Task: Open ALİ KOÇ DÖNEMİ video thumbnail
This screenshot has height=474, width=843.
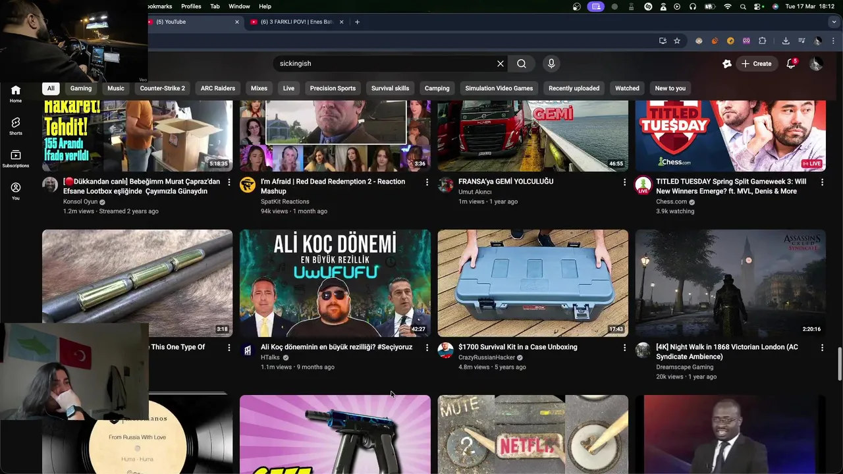Action: (x=335, y=283)
